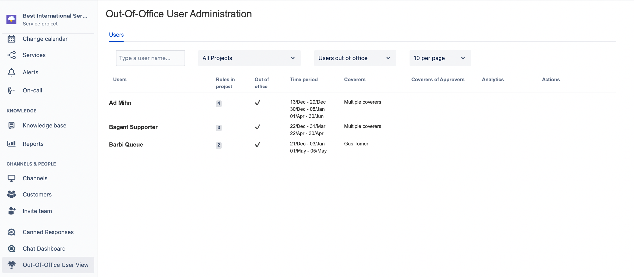Click time period 01/May - 05/May
Viewport: 634px width, 277px height.
308,151
